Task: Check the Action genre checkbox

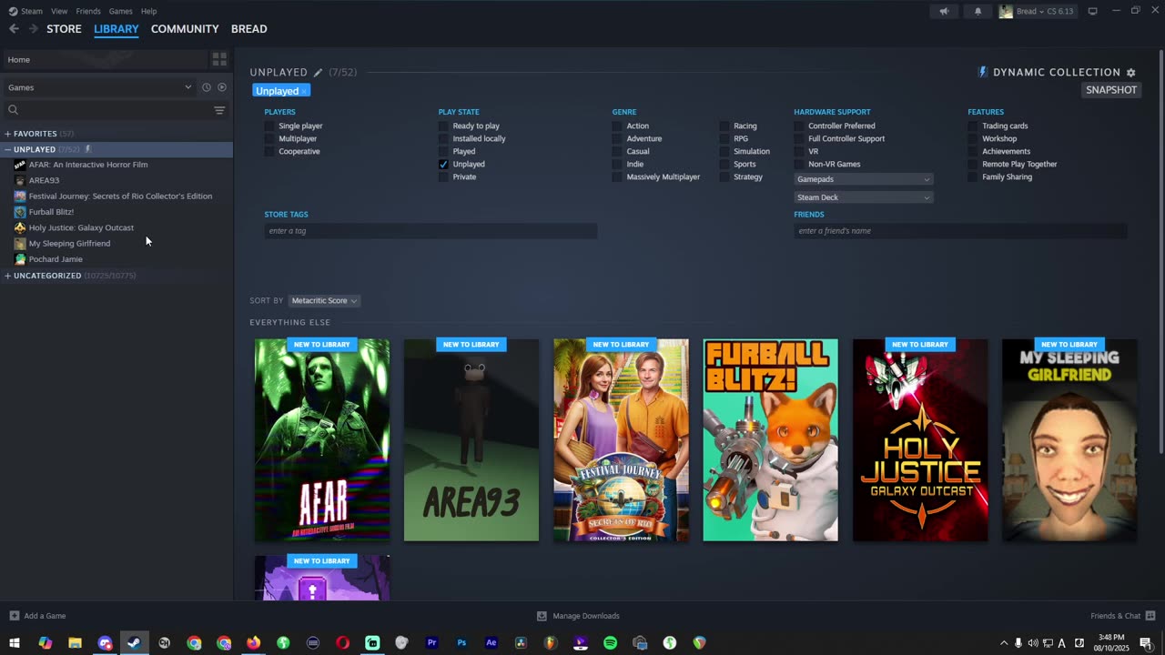Action: point(617,126)
